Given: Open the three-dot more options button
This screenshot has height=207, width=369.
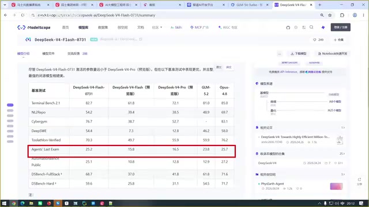Looking at the screenshot, I should (x=279, y=53).
